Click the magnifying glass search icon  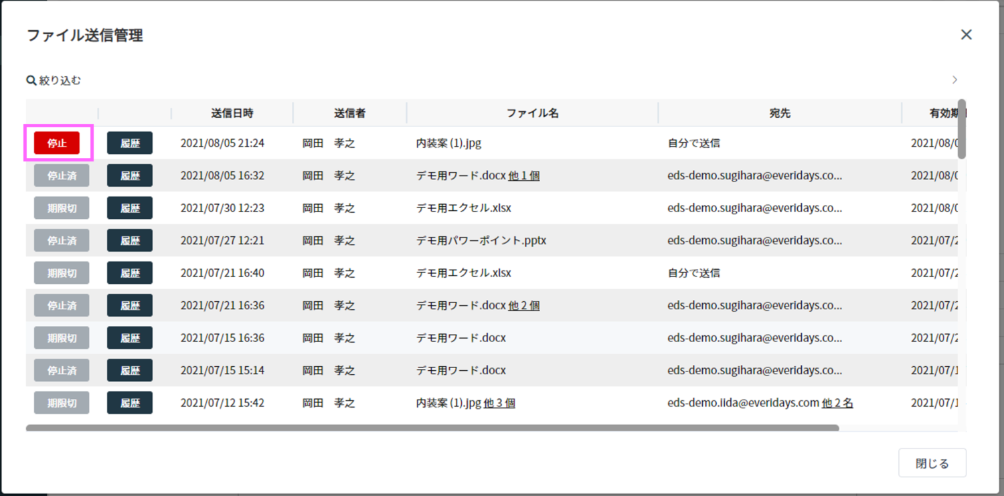point(31,80)
